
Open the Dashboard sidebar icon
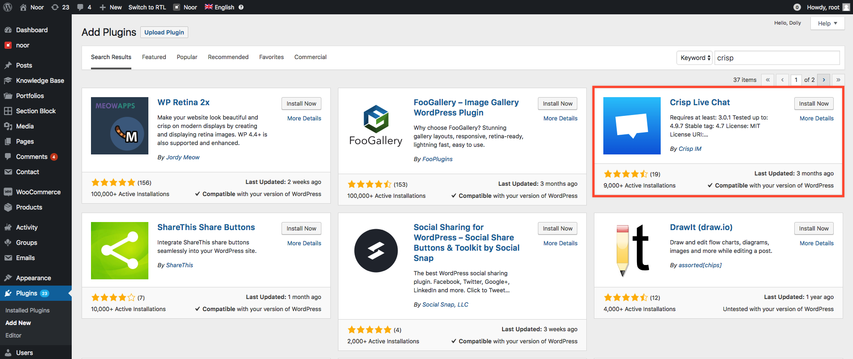[x=8, y=30]
